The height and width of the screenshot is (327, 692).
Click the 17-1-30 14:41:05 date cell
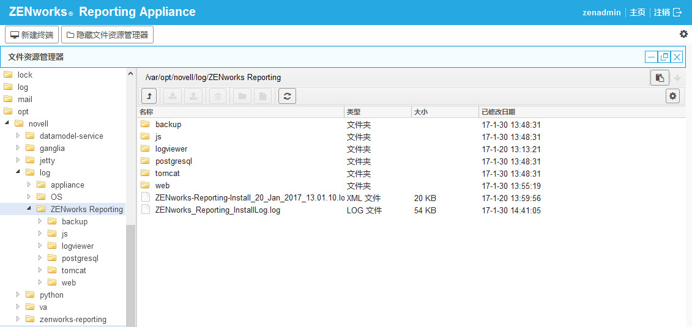pos(511,211)
